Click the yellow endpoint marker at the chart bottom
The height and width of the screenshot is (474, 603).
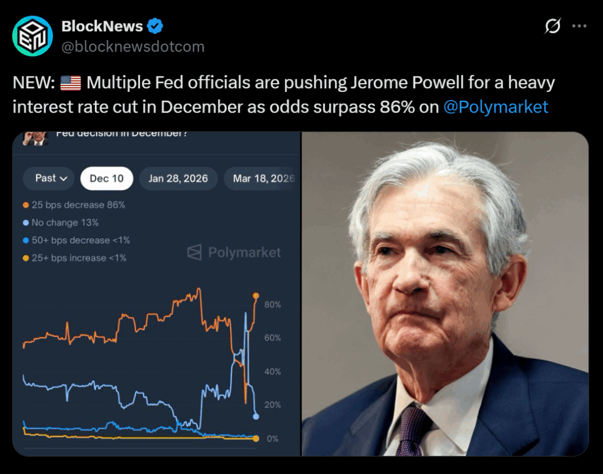tap(256, 438)
